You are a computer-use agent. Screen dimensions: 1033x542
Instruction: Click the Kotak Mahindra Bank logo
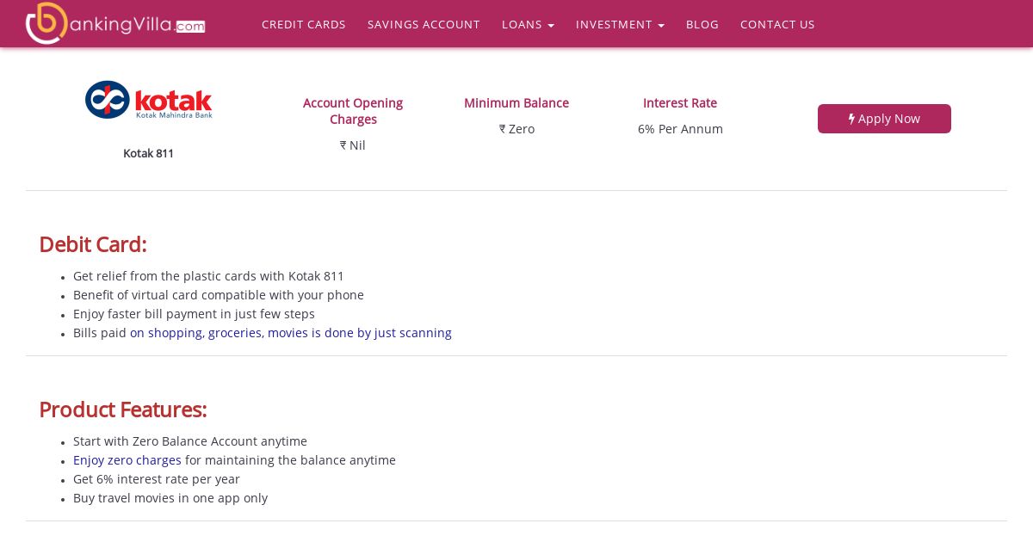click(x=148, y=100)
